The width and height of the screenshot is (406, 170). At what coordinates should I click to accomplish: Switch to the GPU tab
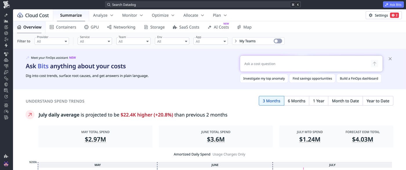click(x=92, y=27)
